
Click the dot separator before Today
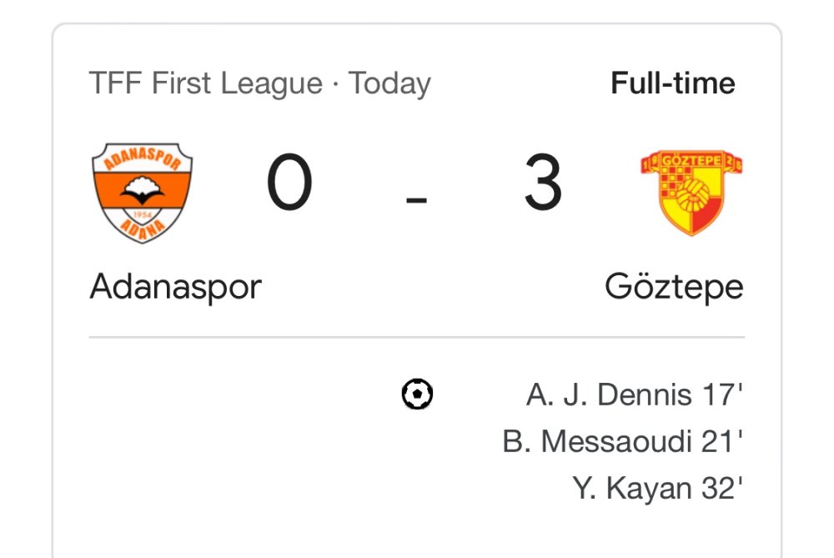(335, 83)
